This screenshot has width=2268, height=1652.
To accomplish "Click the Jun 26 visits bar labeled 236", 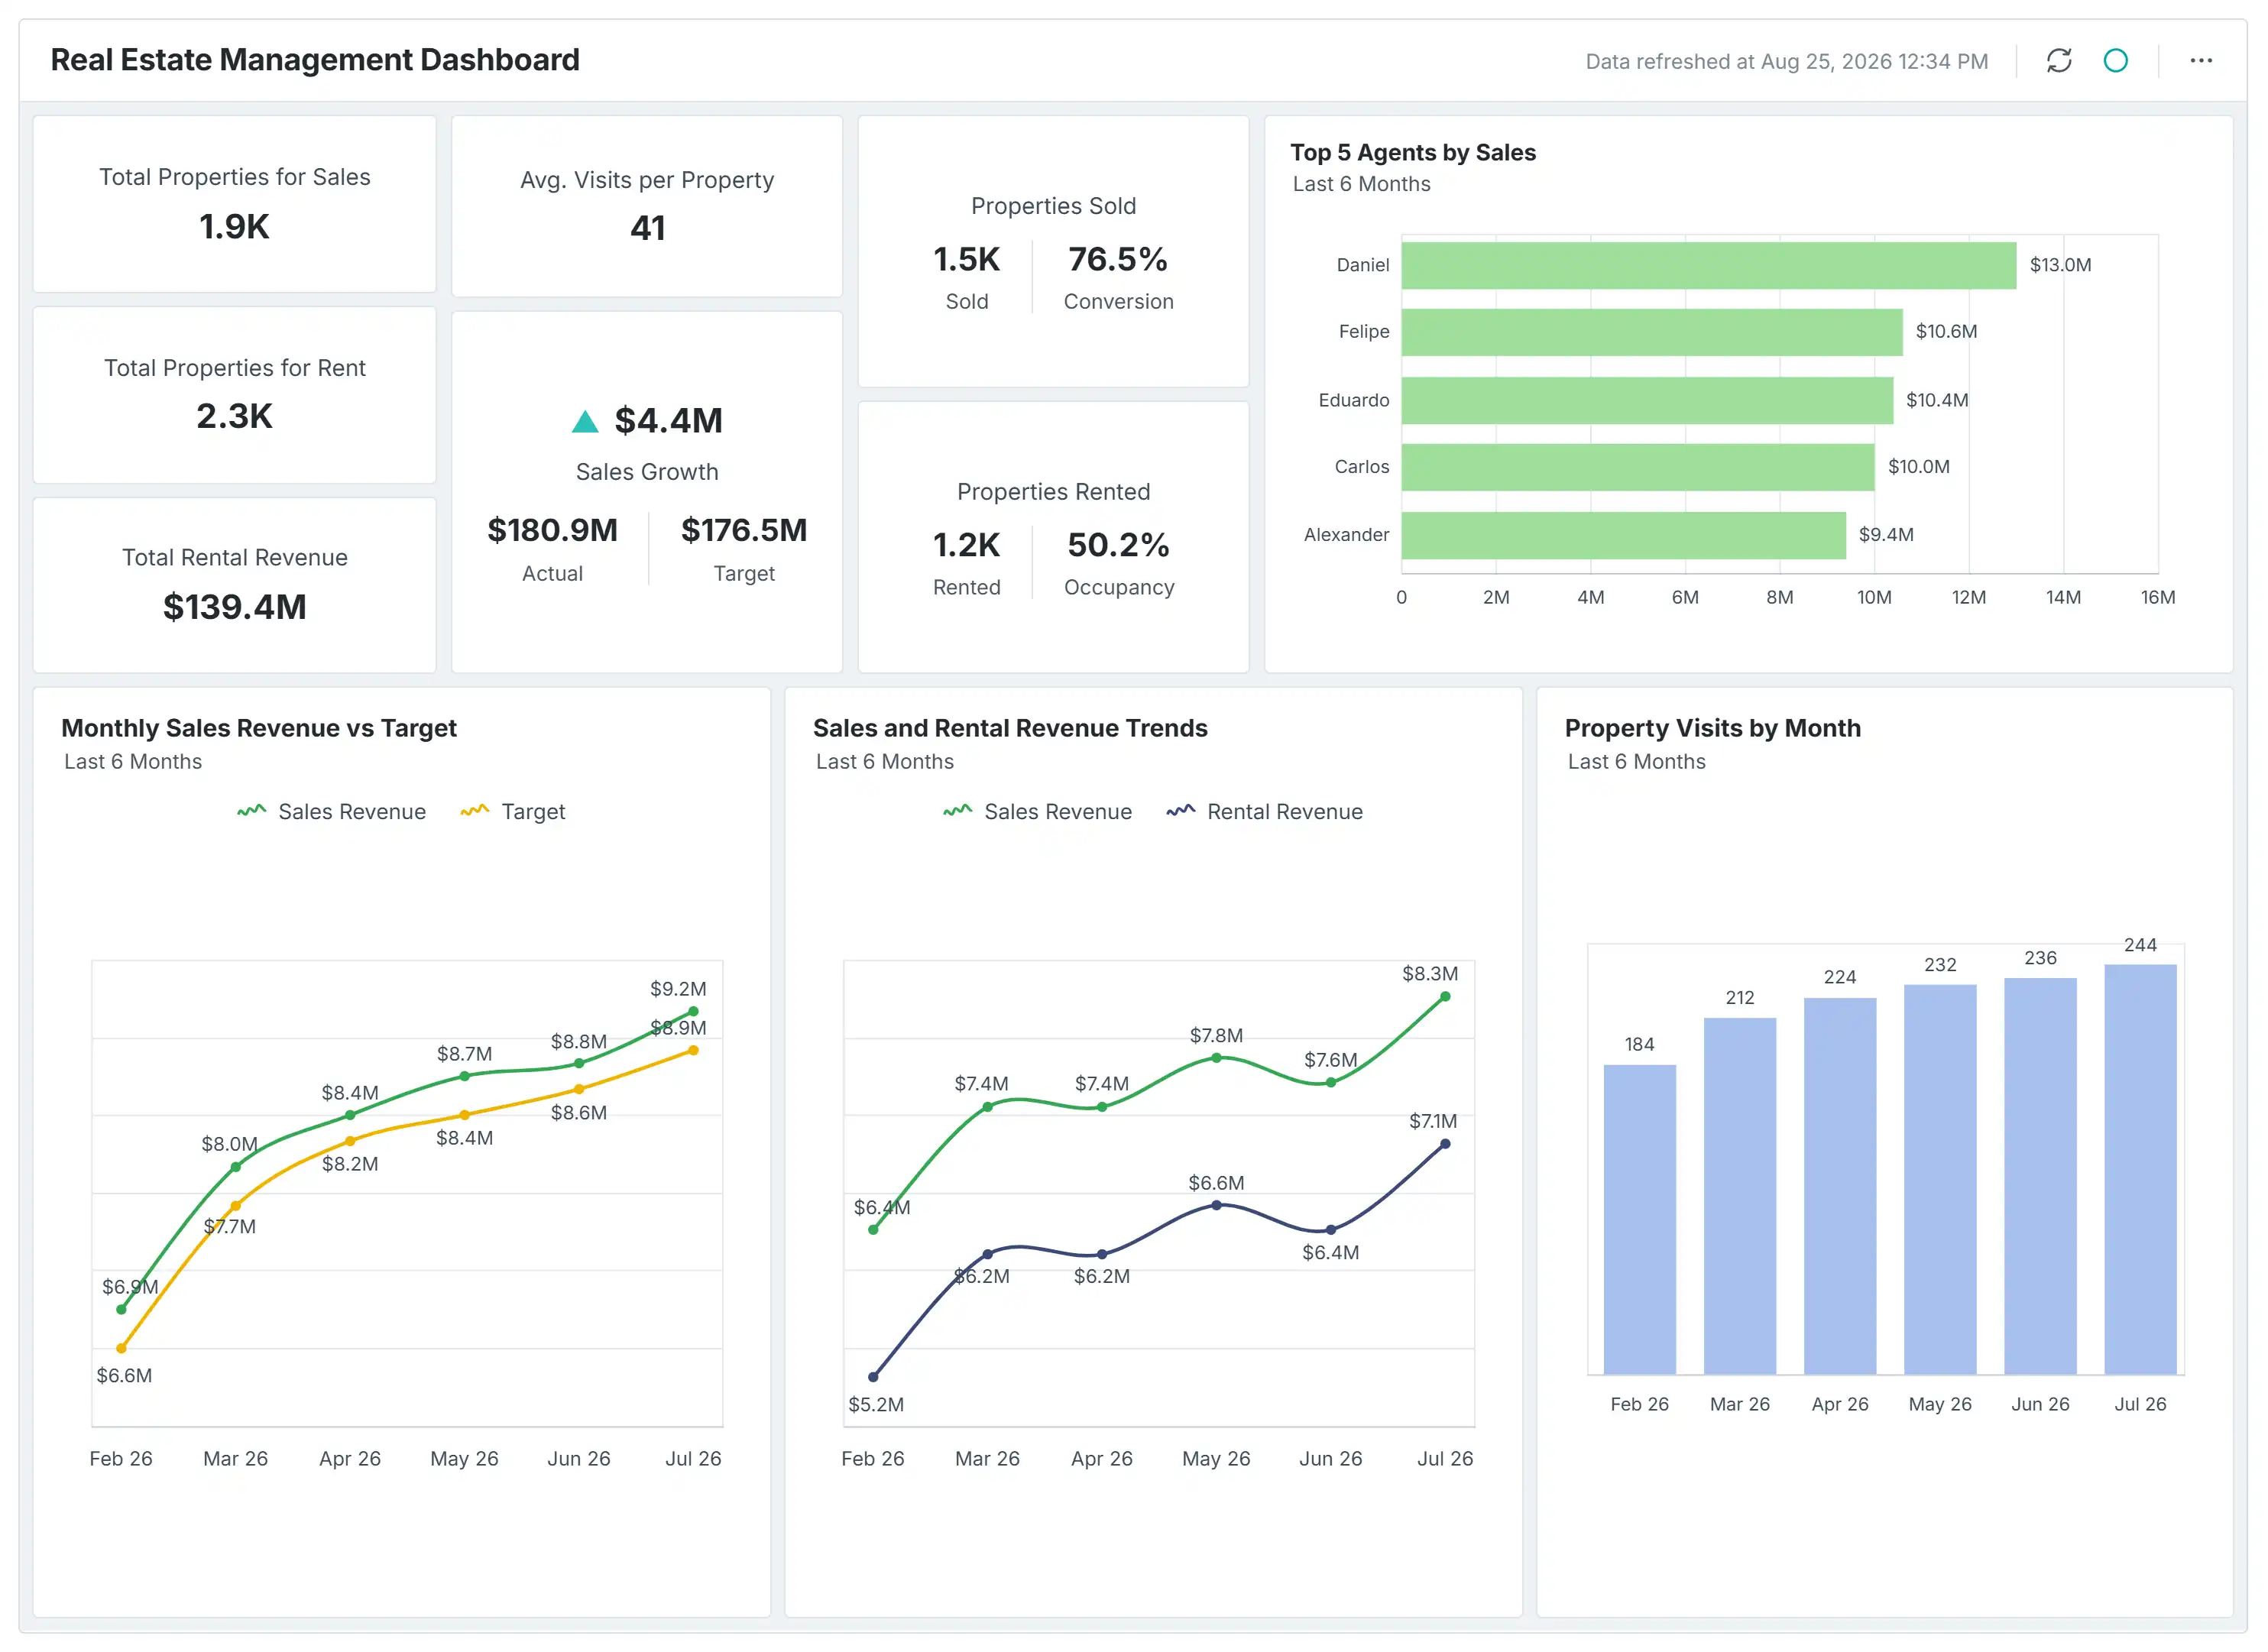I will [x=2040, y=1176].
